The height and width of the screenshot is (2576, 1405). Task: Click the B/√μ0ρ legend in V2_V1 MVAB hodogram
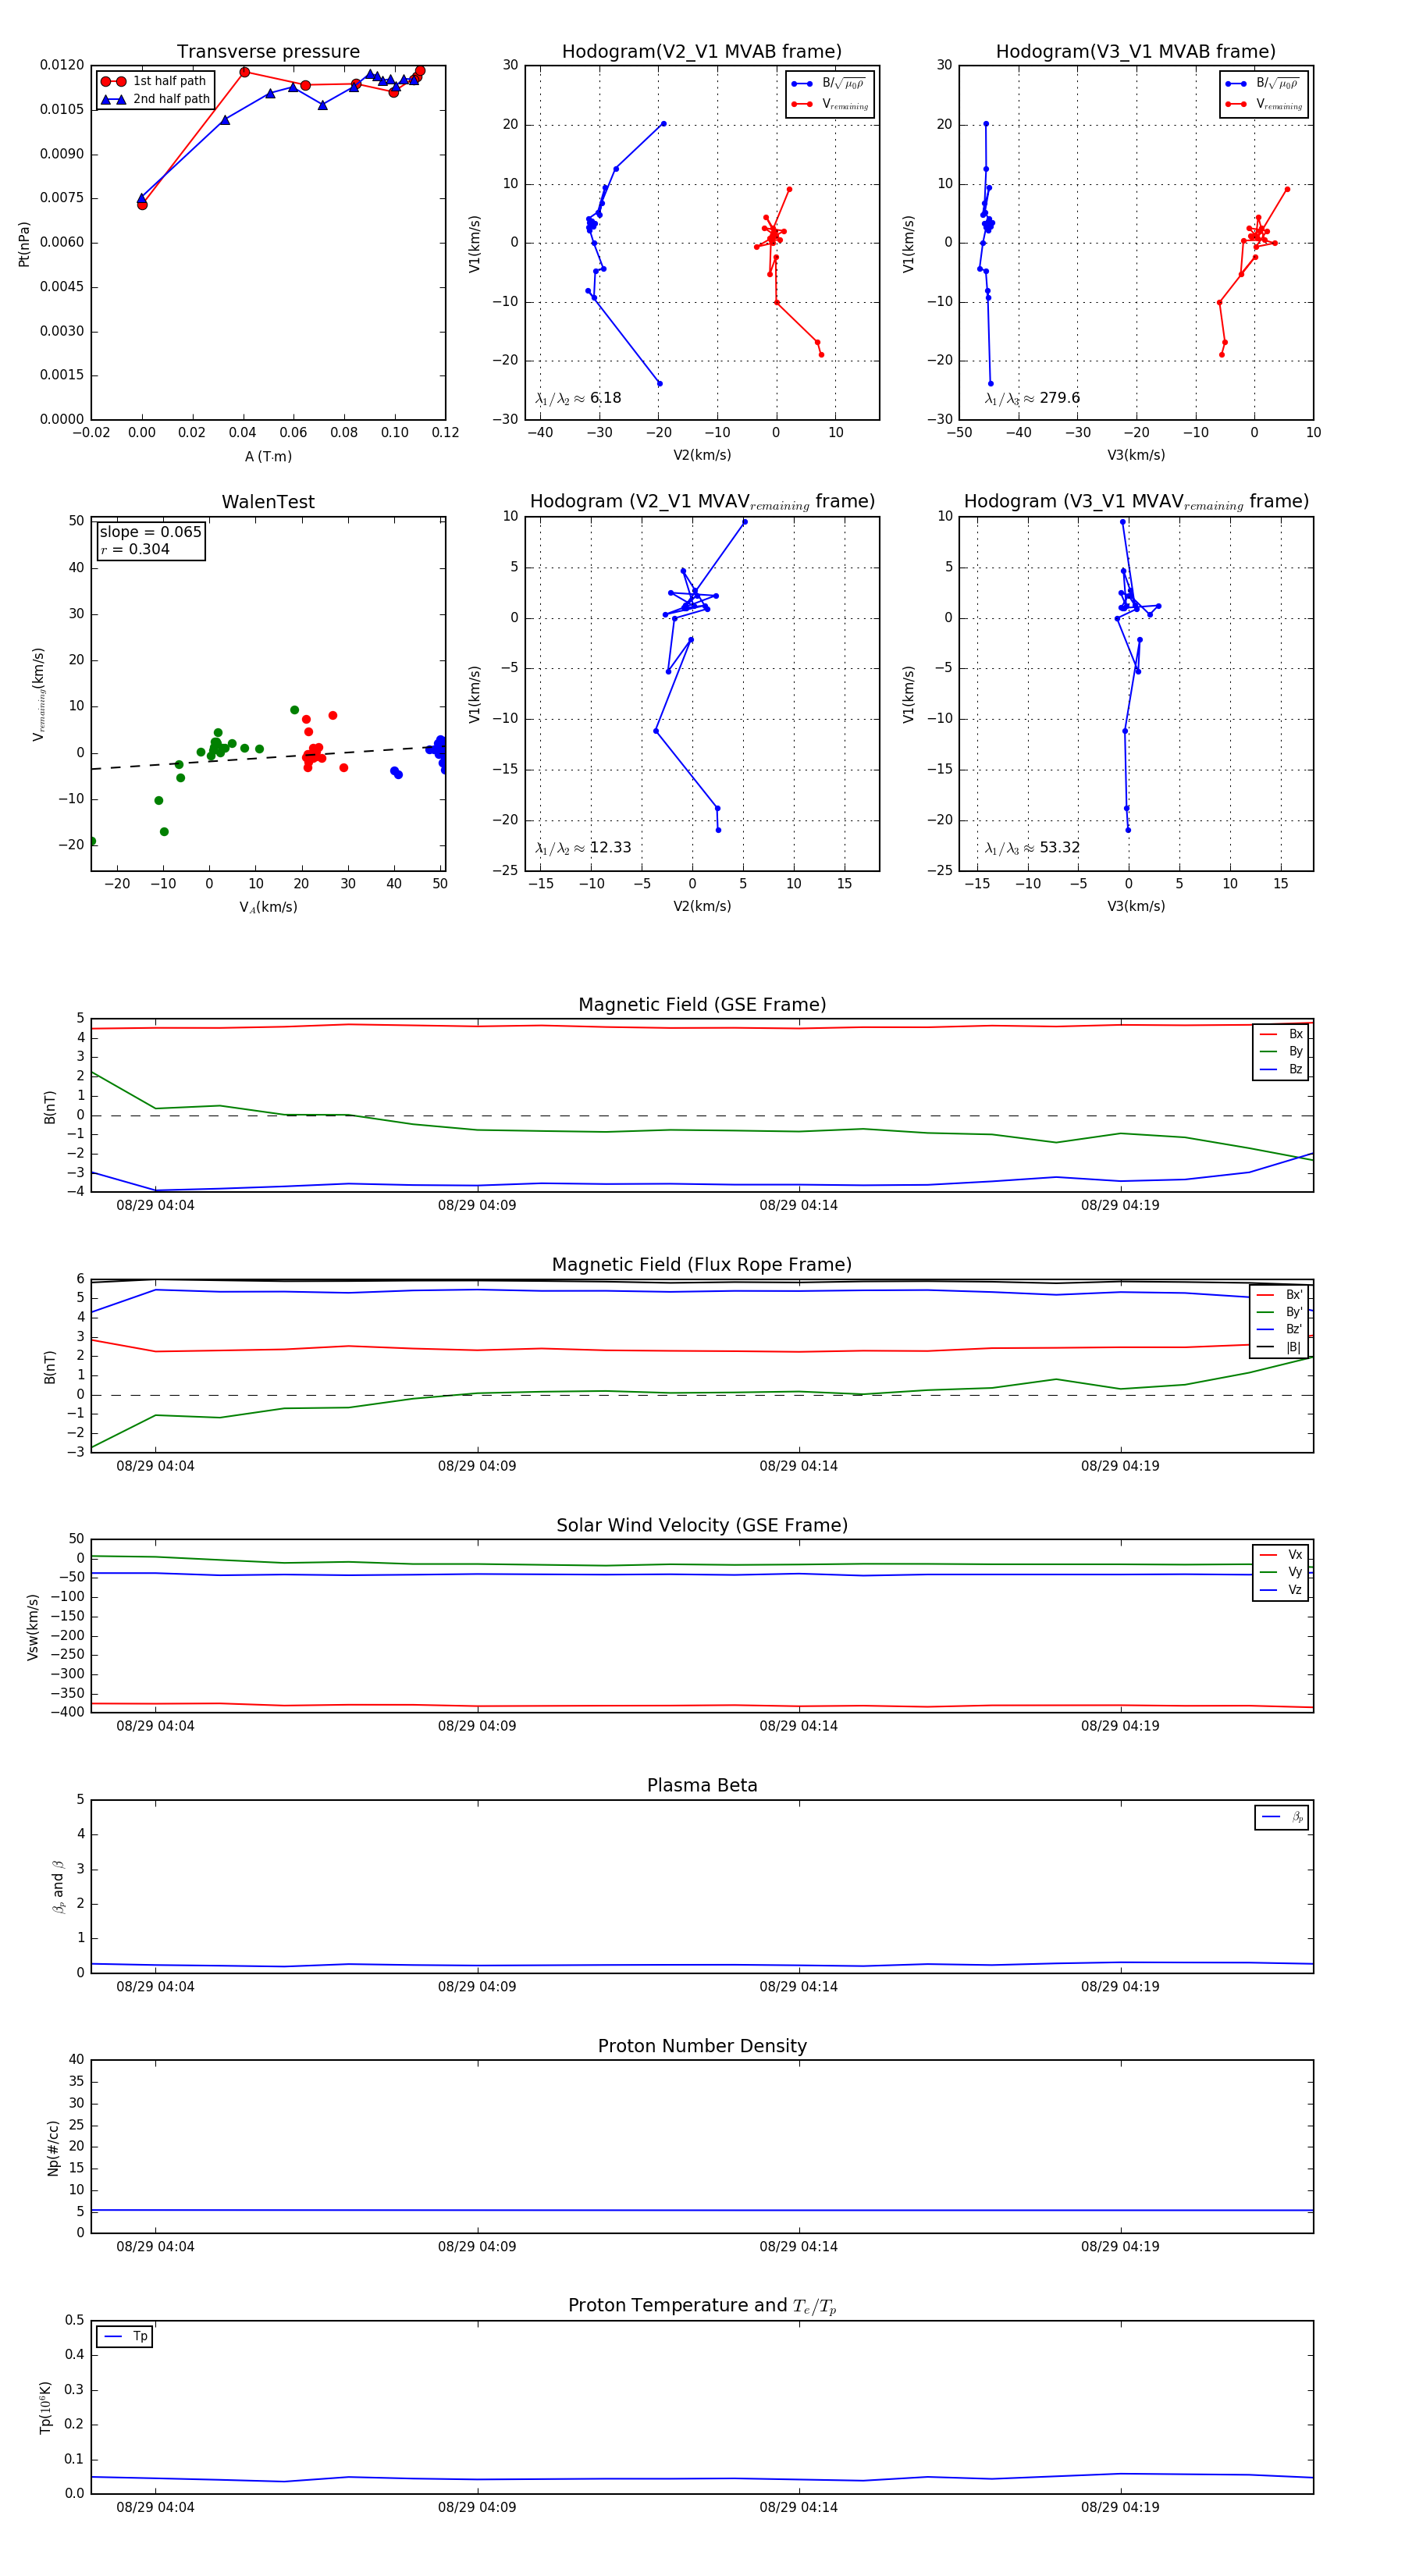829,83
